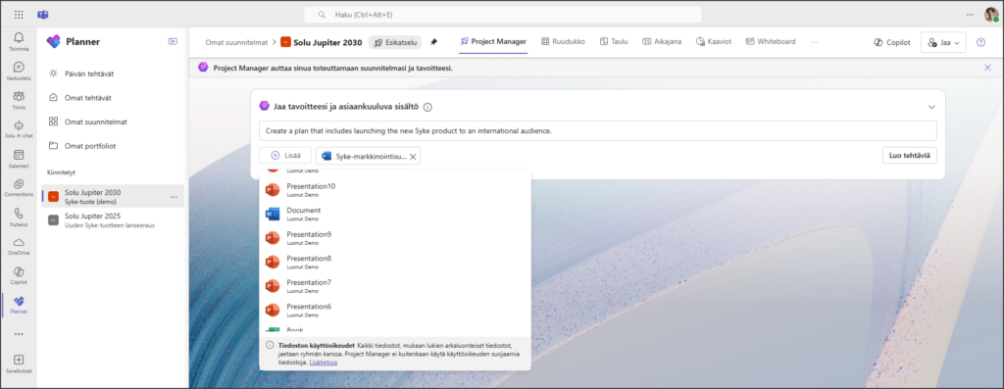Click the pin icon next to Esikatselu
Viewport: 1004px width, 389px height.
[433, 42]
